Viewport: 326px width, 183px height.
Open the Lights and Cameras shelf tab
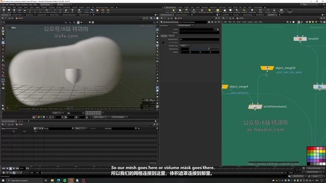171,8
